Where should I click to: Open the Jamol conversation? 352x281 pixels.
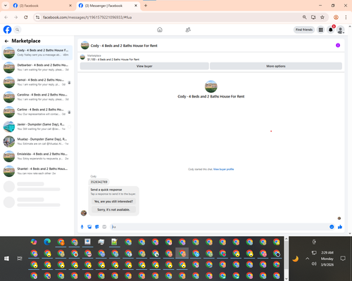(x=37, y=82)
